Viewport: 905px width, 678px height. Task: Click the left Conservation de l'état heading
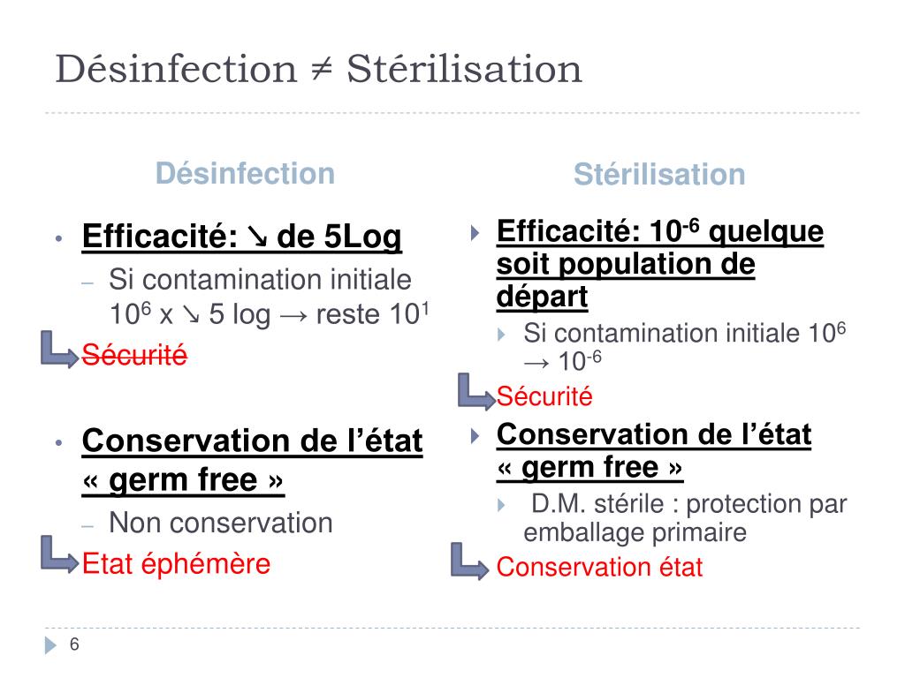252,441
